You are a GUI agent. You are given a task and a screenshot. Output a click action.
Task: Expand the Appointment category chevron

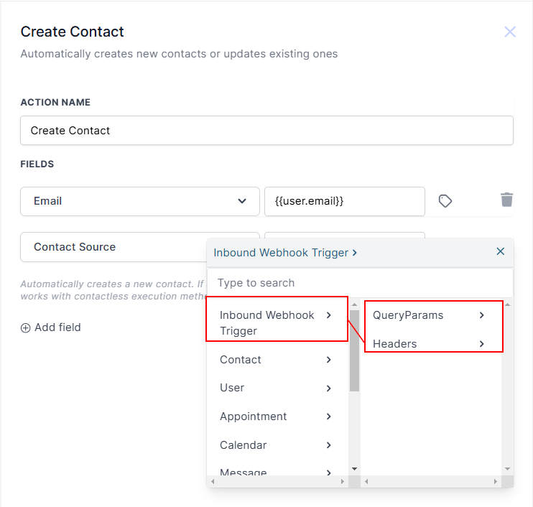pyautogui.click(x=329, y=417)
